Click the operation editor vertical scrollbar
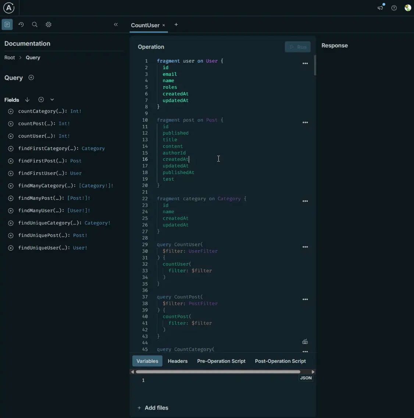Viewport: 414px width, 418px height. click(x=315, y=65)
